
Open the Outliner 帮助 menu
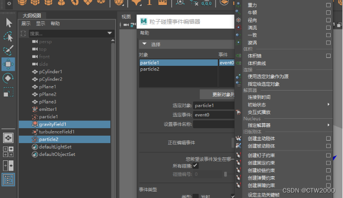[x=55, y=23]
